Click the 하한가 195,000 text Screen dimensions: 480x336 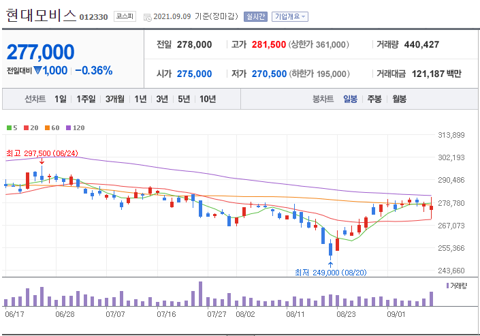319,74
